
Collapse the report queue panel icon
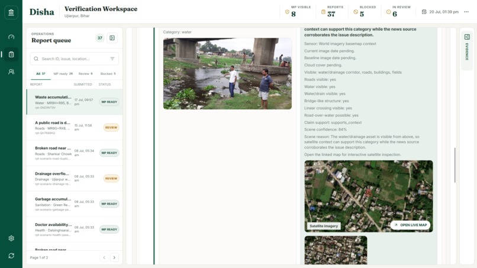click(112, 38)
